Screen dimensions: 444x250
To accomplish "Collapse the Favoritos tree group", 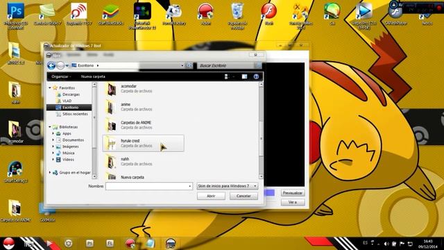I will pos(50,88).
